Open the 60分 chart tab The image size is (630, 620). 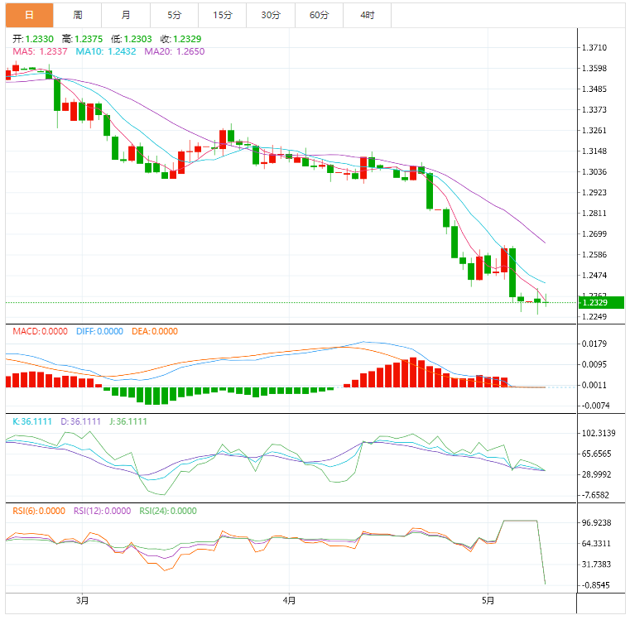(319, 15)
